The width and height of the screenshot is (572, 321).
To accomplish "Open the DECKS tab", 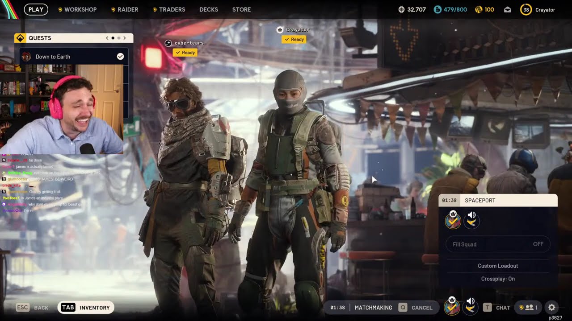I will coord(209,9).
